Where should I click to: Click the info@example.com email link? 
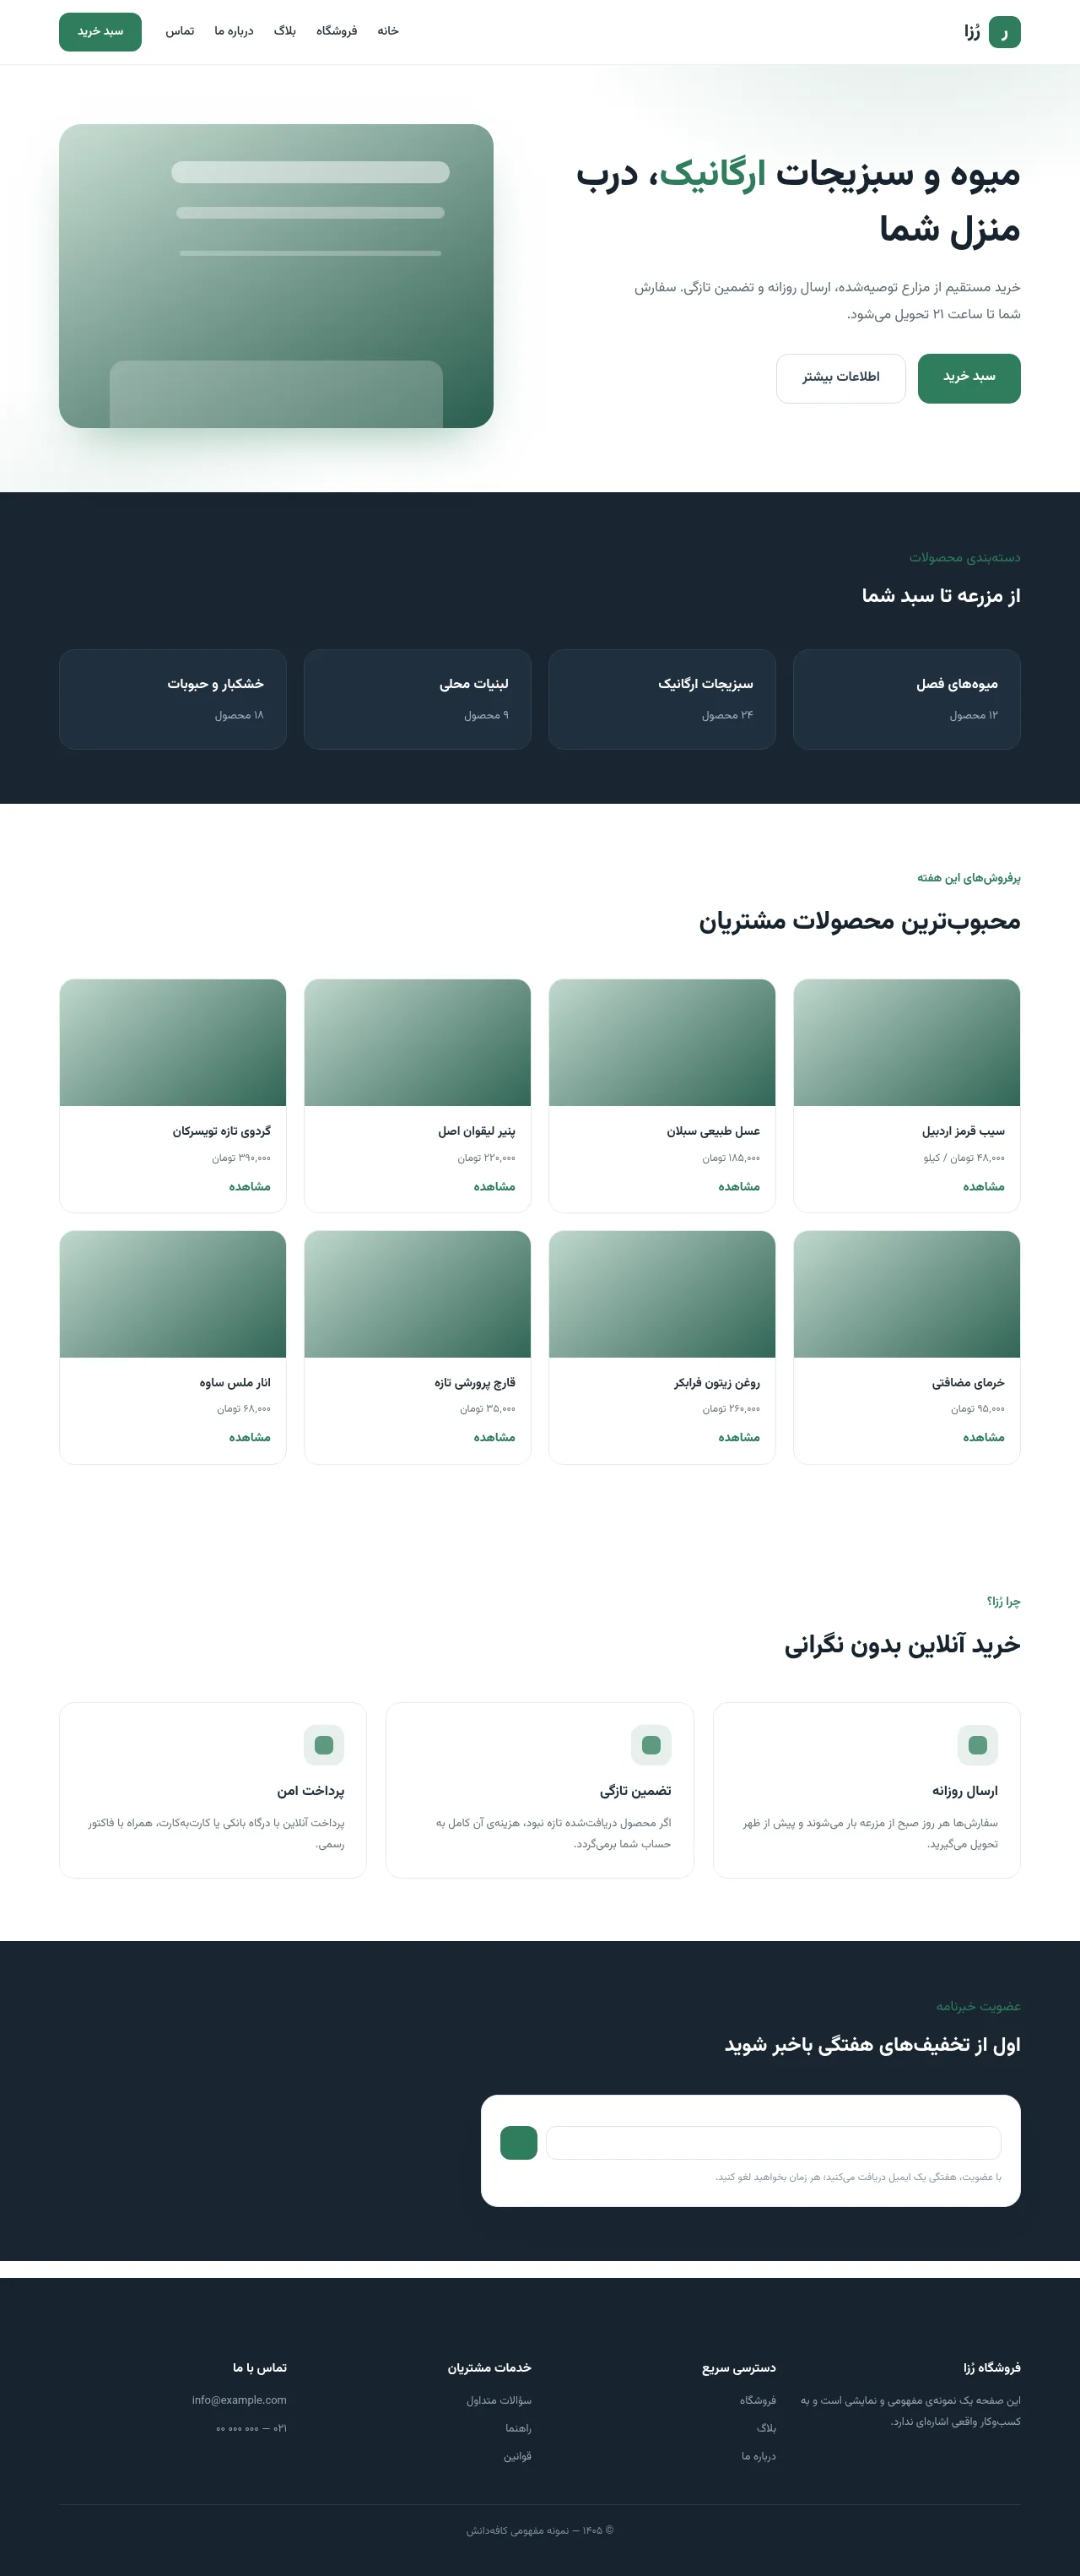pyautogui.click(x=239, y=2400)
